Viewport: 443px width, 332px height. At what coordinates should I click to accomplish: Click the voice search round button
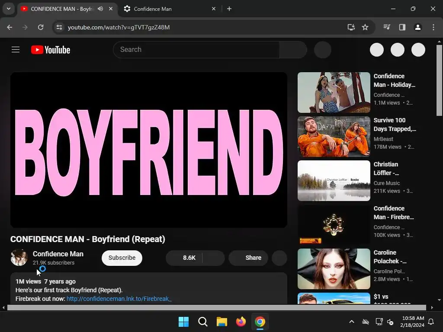pos(322,50)
